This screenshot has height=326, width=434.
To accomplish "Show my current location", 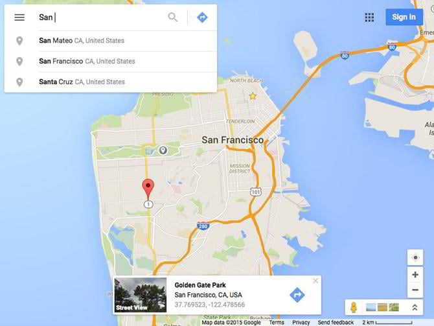I will pos(415,257).
